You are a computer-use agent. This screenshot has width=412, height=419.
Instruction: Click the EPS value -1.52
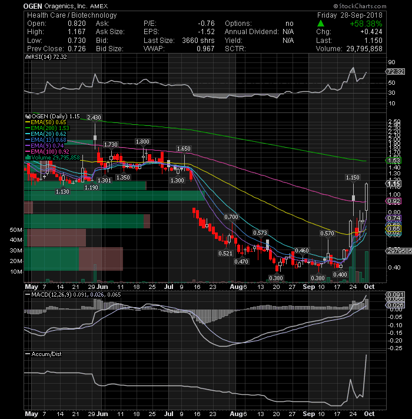pos(206,32)
